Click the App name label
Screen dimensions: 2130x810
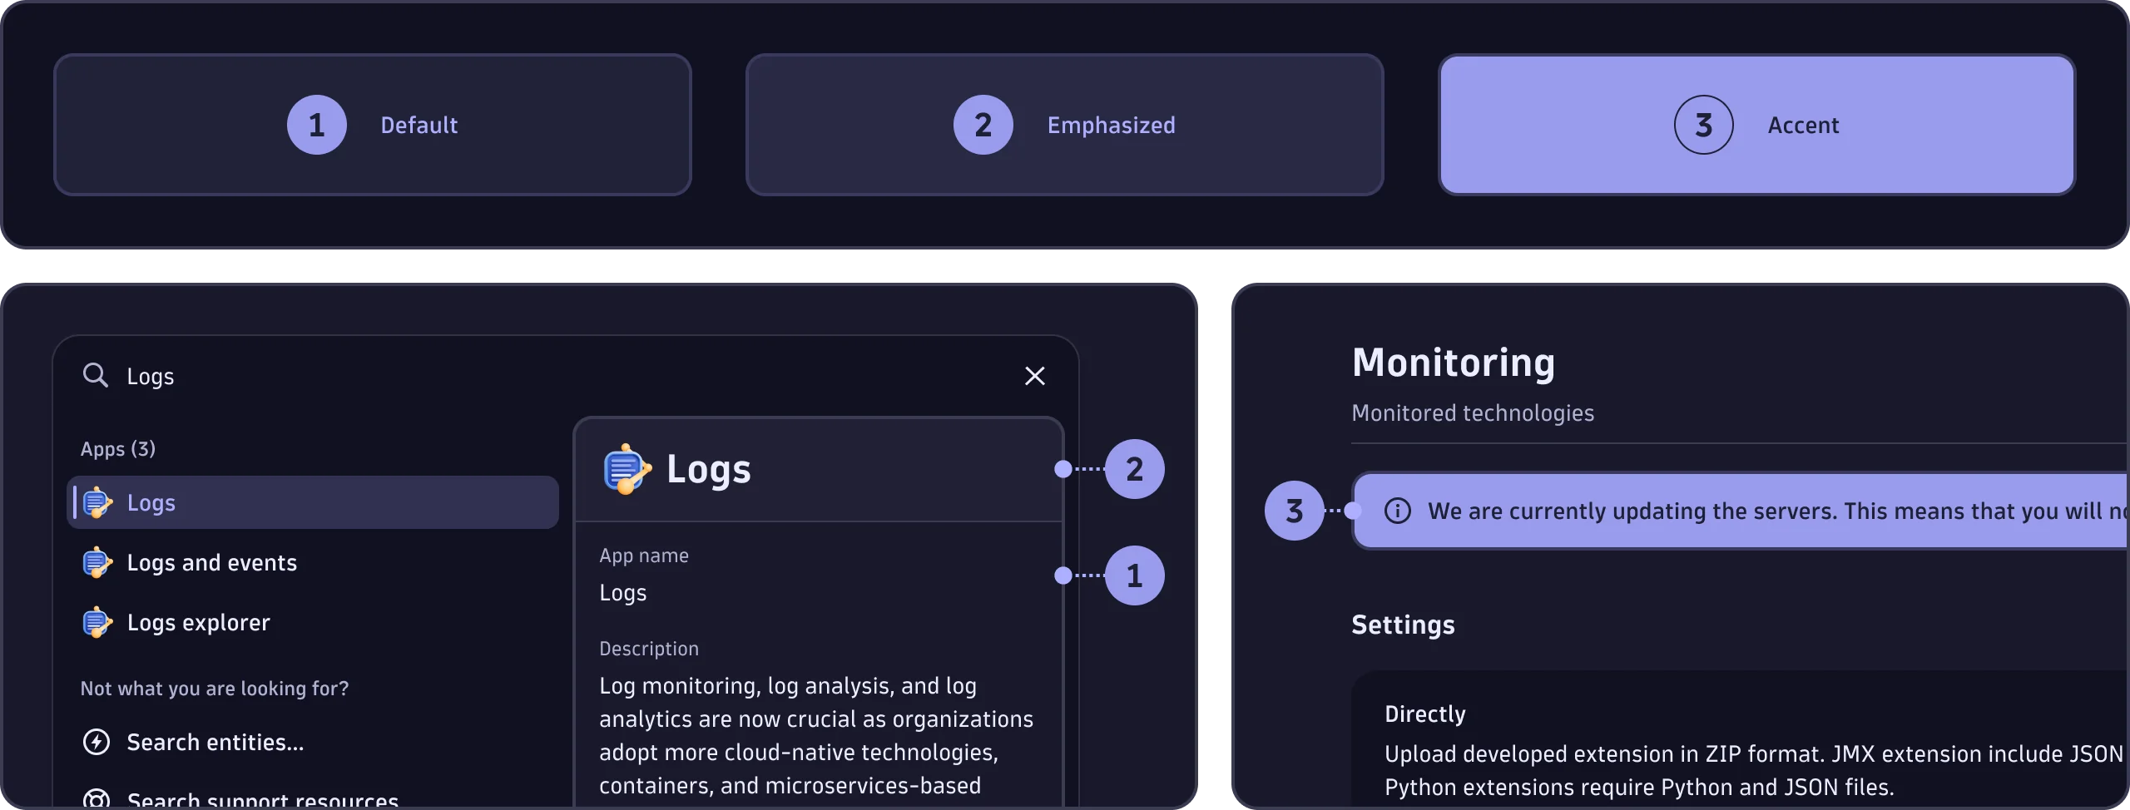point(644,556)
